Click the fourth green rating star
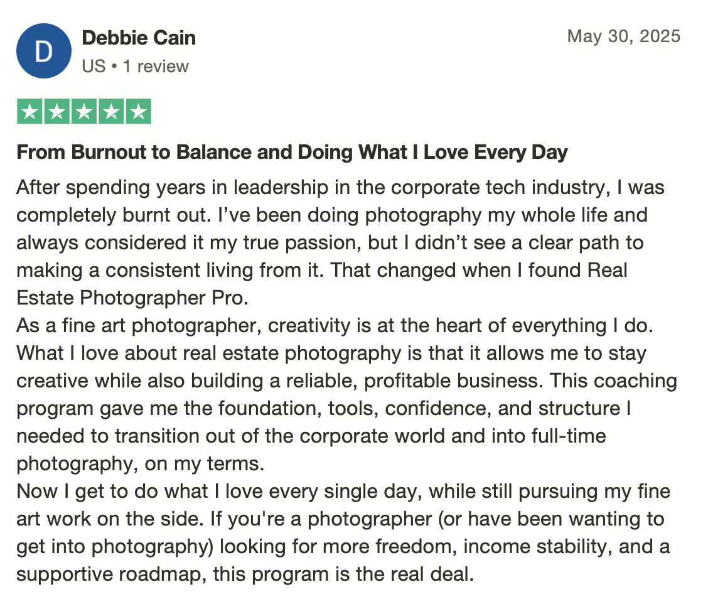The width and height of the screenshot is (708, 604). [x=111, y=111]
